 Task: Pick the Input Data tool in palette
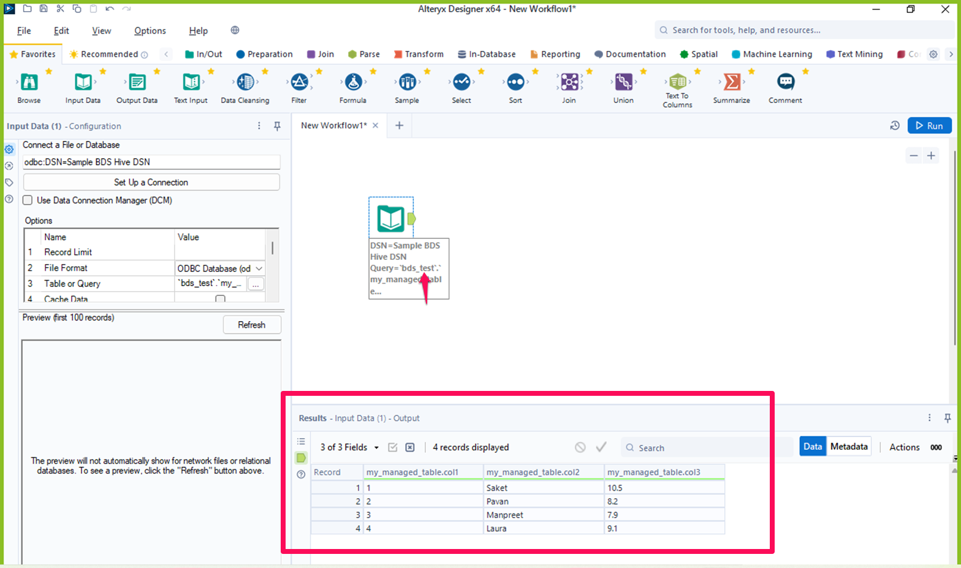83,81
